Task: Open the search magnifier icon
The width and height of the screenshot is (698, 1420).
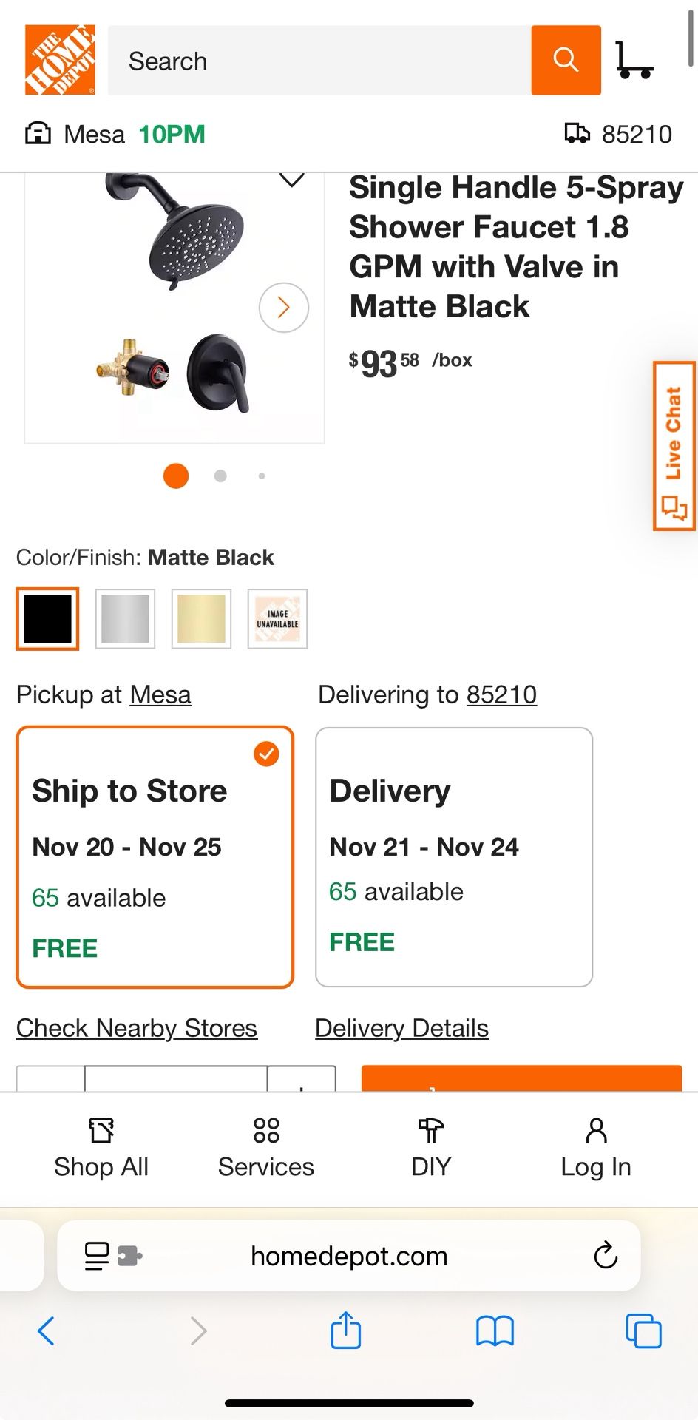Action: [x=566, y=60]
